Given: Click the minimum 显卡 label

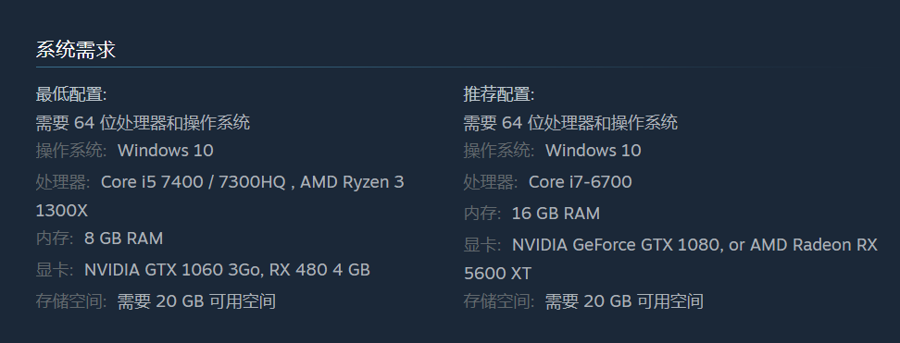Looking at the screenshot, I should 55,270.
